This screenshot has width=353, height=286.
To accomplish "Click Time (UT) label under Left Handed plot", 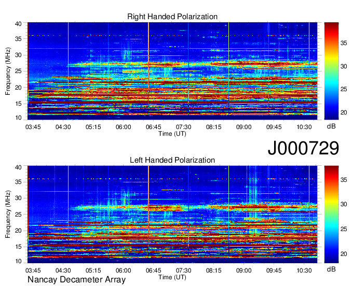I will point(172,277).
